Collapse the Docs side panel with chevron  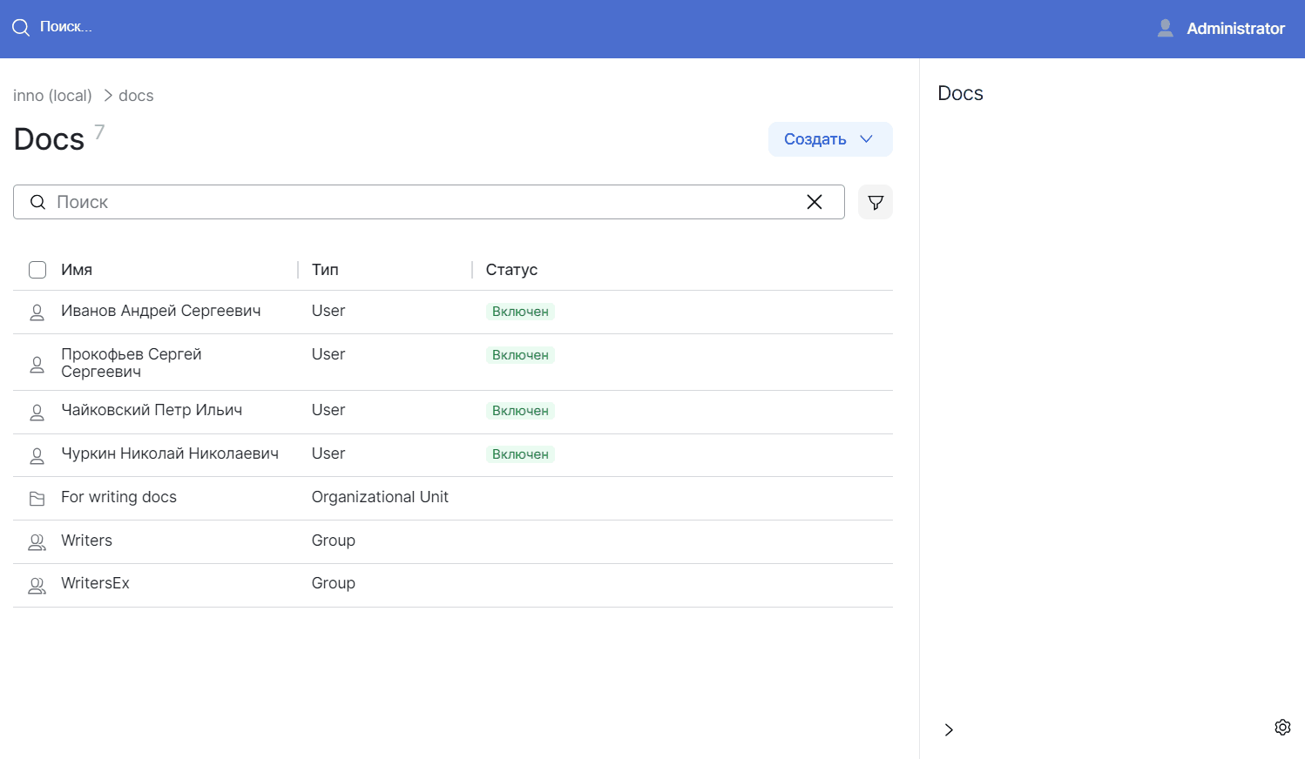click(x=949, y=729)
